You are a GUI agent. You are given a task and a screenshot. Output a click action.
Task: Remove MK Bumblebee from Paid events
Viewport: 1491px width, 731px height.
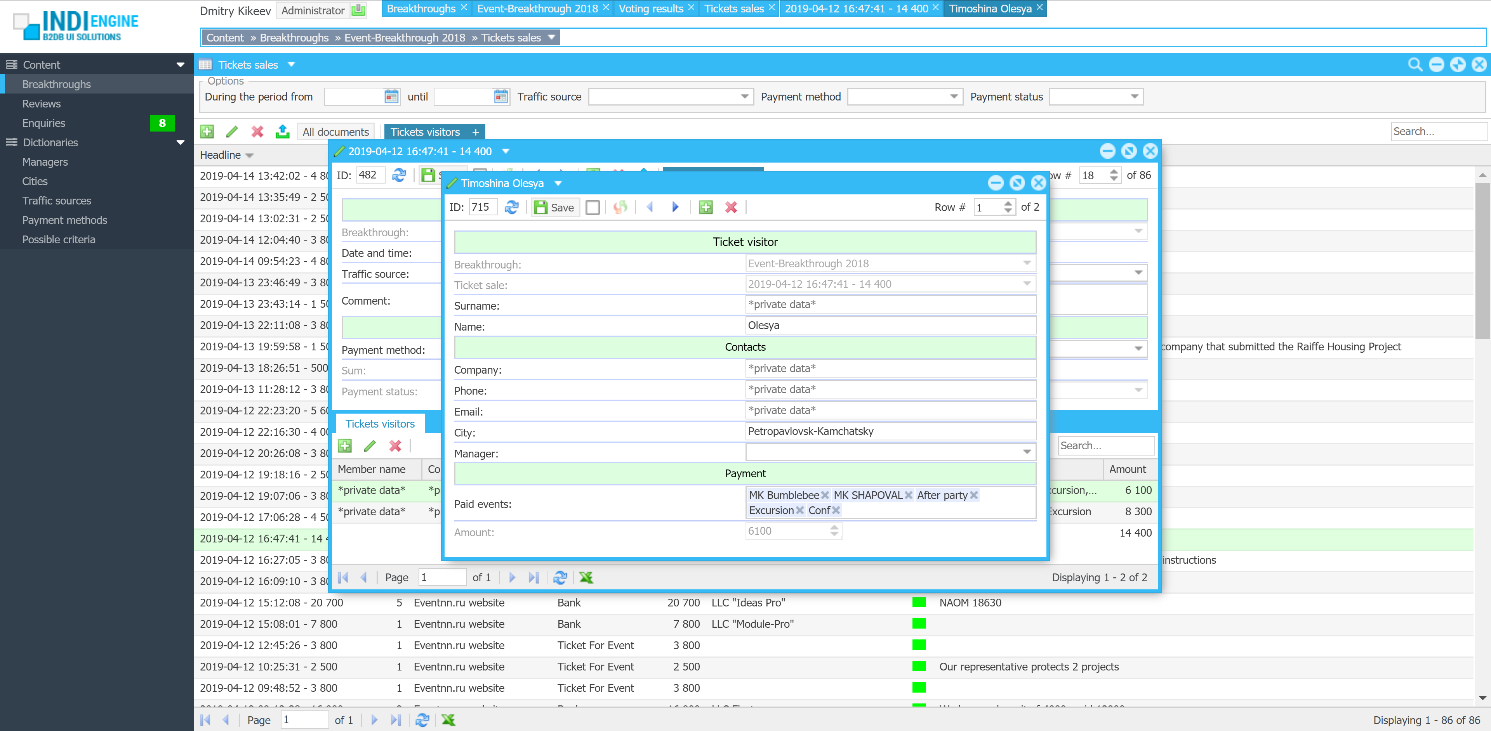pos(825,495)
